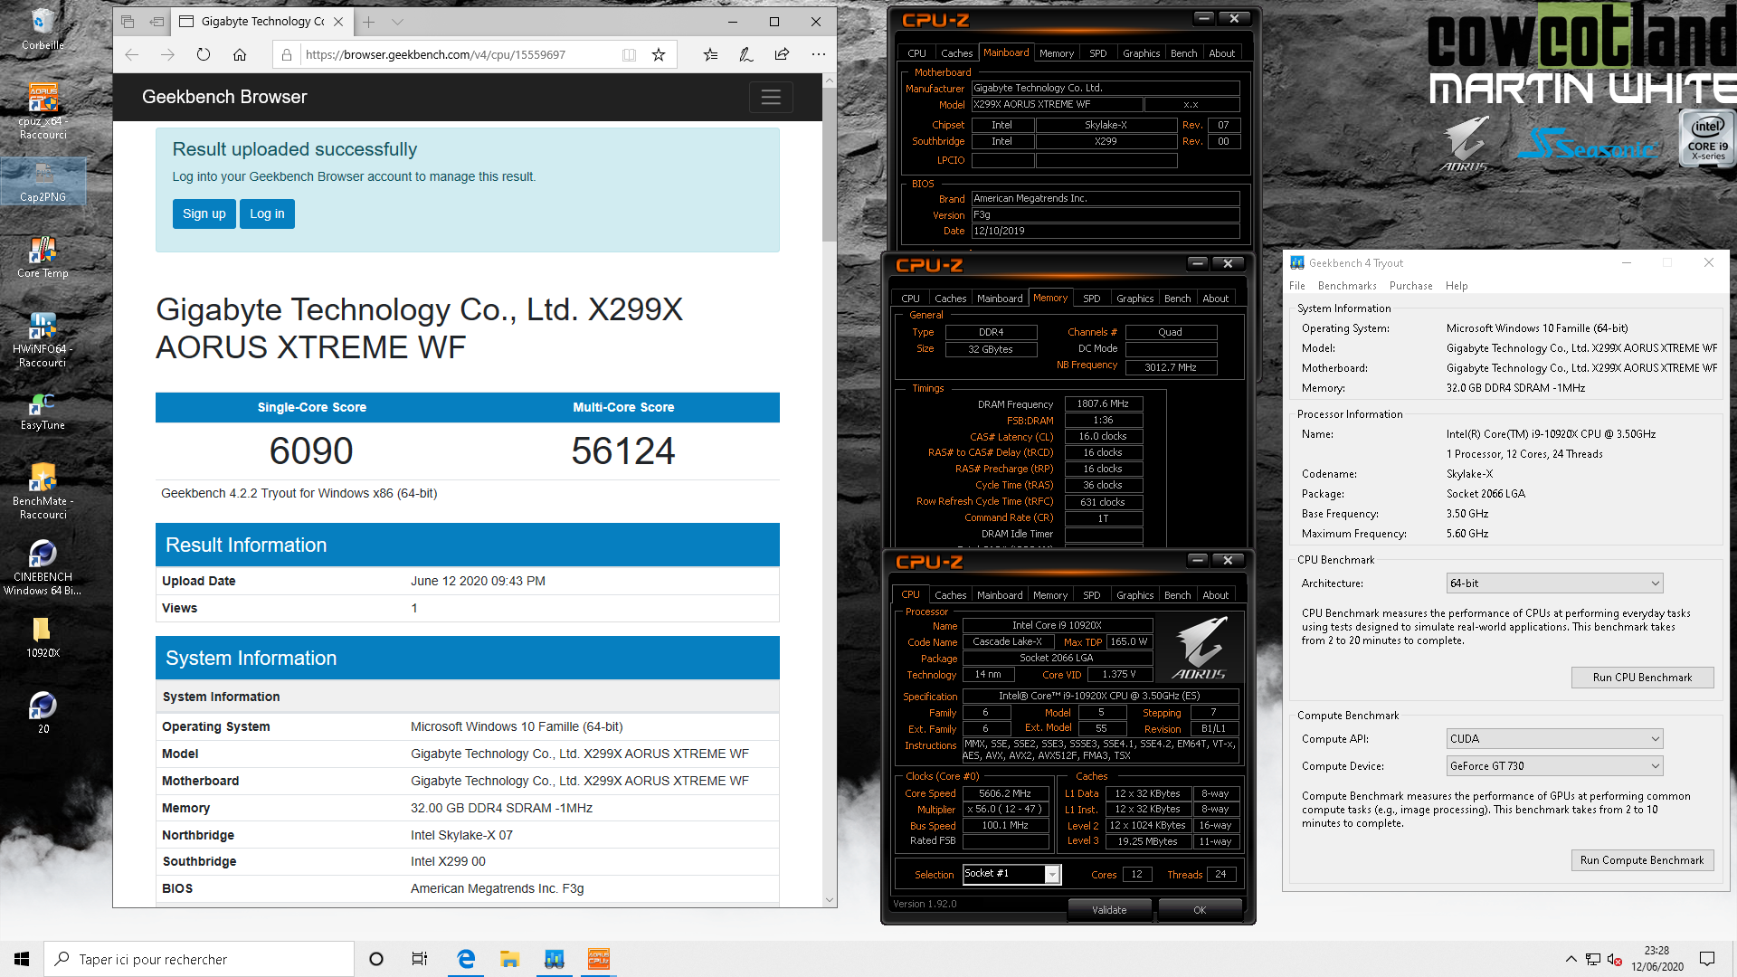1737x977 pixels.
Task: Open Help menu in Geekbench 4
Action: [1457, 286]
